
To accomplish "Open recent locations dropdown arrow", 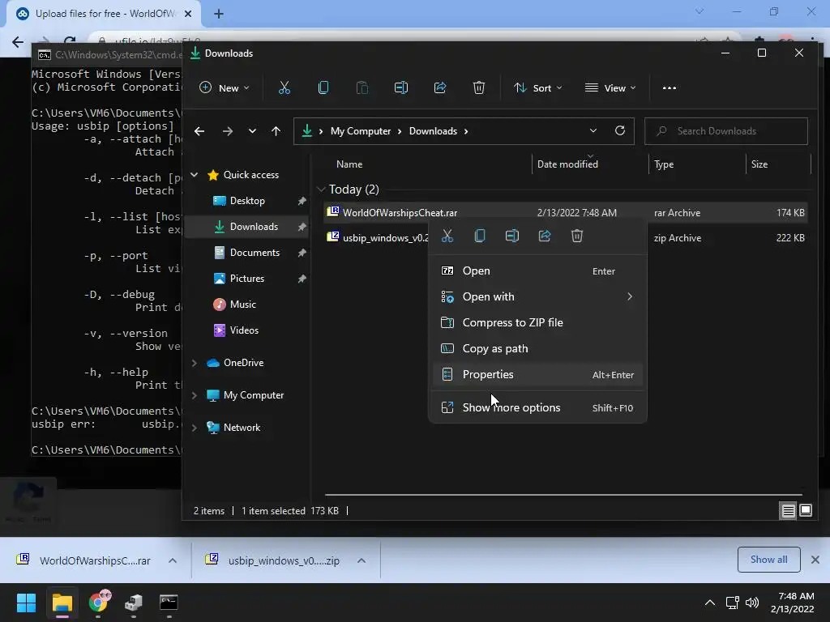I will [x=252, y=131].
